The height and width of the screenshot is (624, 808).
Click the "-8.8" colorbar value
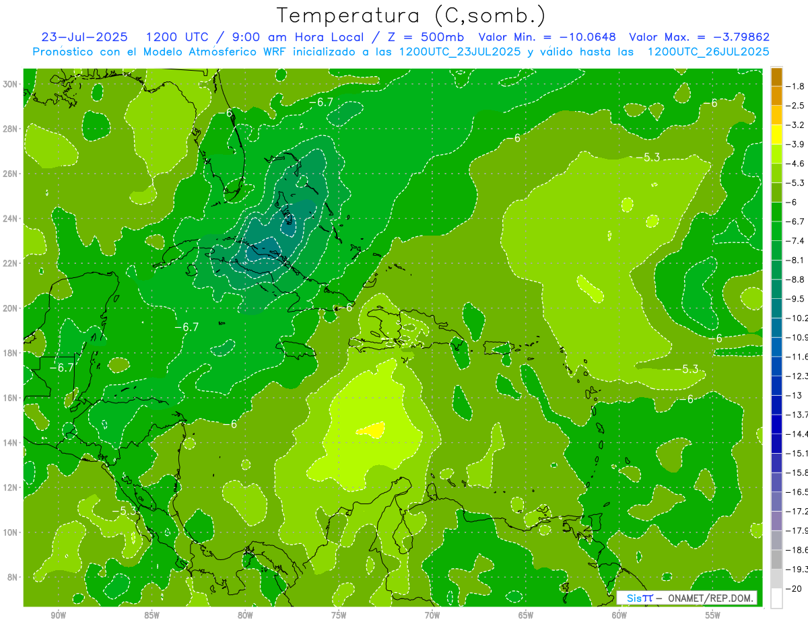click(x=795, y=279)
